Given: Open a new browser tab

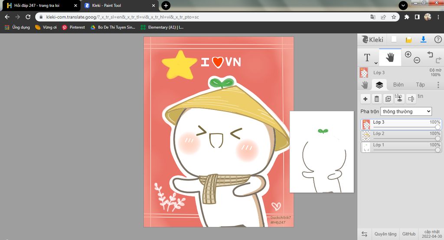Looking at the screenshot, I should [x=166, y=5].
